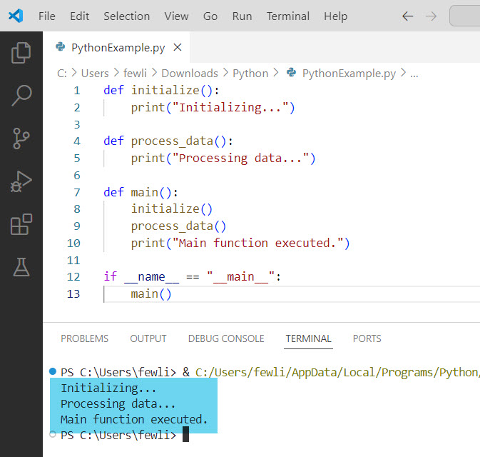The image size is (480, 457).
Task: Click the last PS C:\Users\fewli> prompt
Action: [x=118, y=435]
